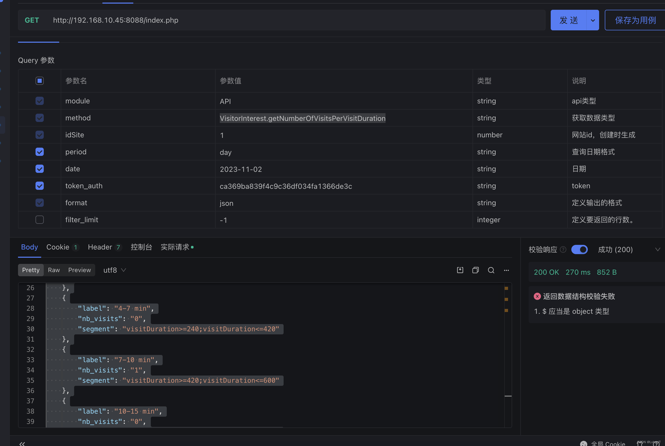Open the 实际请求 tab

(177, 247)
